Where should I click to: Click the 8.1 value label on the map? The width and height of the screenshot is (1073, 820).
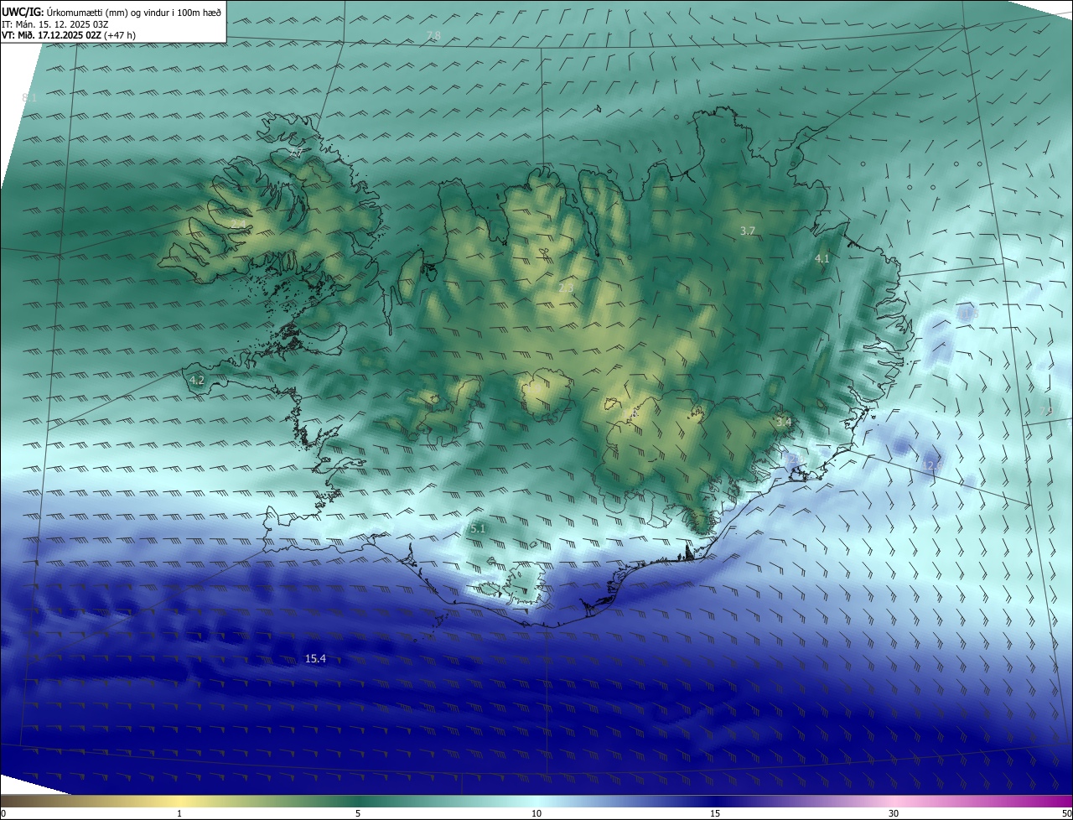(30, 98)
